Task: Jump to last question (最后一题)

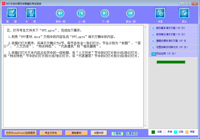Action: point(130,14)
